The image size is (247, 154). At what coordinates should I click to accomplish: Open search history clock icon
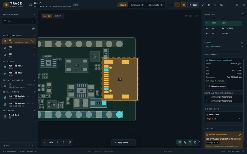click(33, 29)
